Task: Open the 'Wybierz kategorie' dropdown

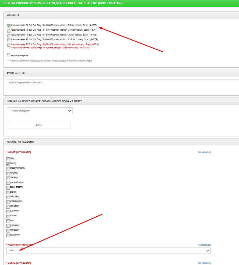Action: (40, 111)
